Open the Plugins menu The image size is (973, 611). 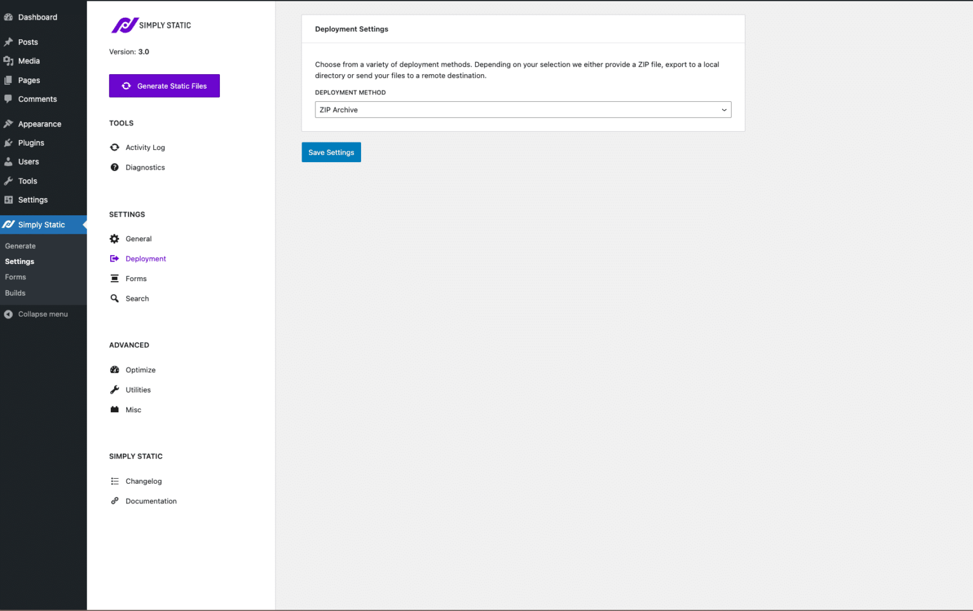pos(30,142)
